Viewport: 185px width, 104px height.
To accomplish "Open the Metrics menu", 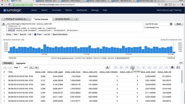I will pyautogui.click(x=69, y=10).
